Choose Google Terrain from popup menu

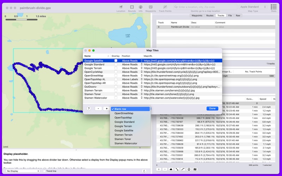(x=130, y=126)
